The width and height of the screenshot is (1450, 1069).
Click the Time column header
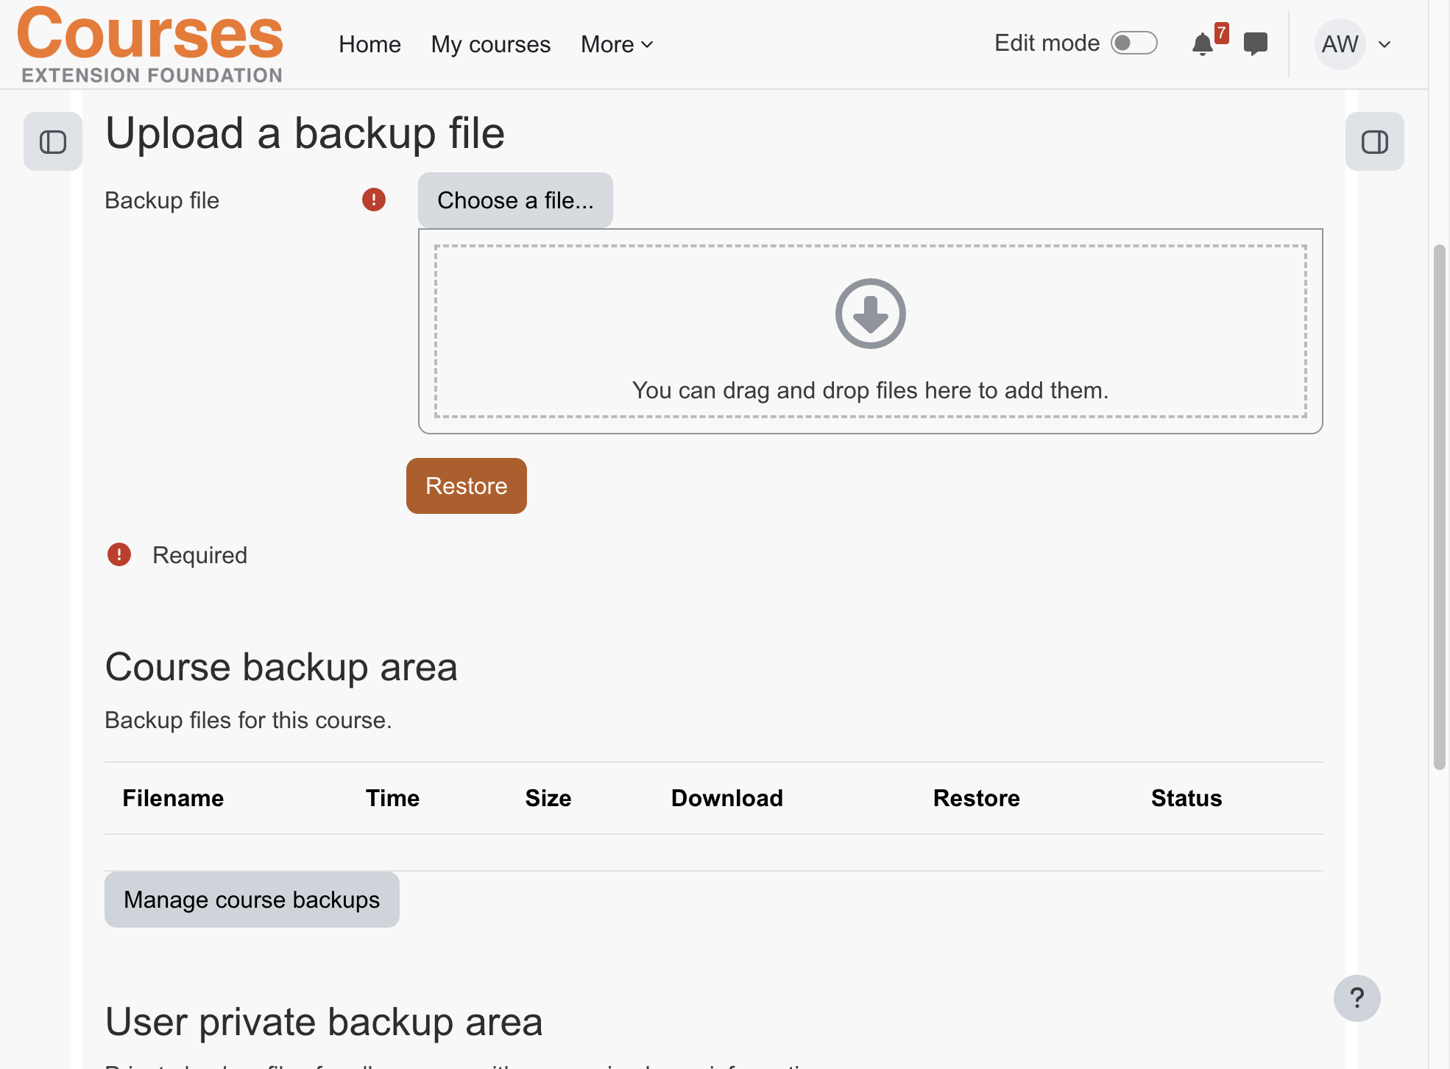tap(392, 798)
